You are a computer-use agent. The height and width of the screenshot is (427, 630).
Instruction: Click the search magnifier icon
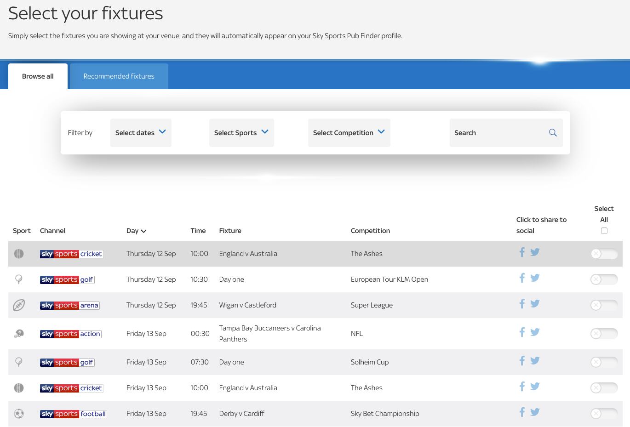point(553,132)
